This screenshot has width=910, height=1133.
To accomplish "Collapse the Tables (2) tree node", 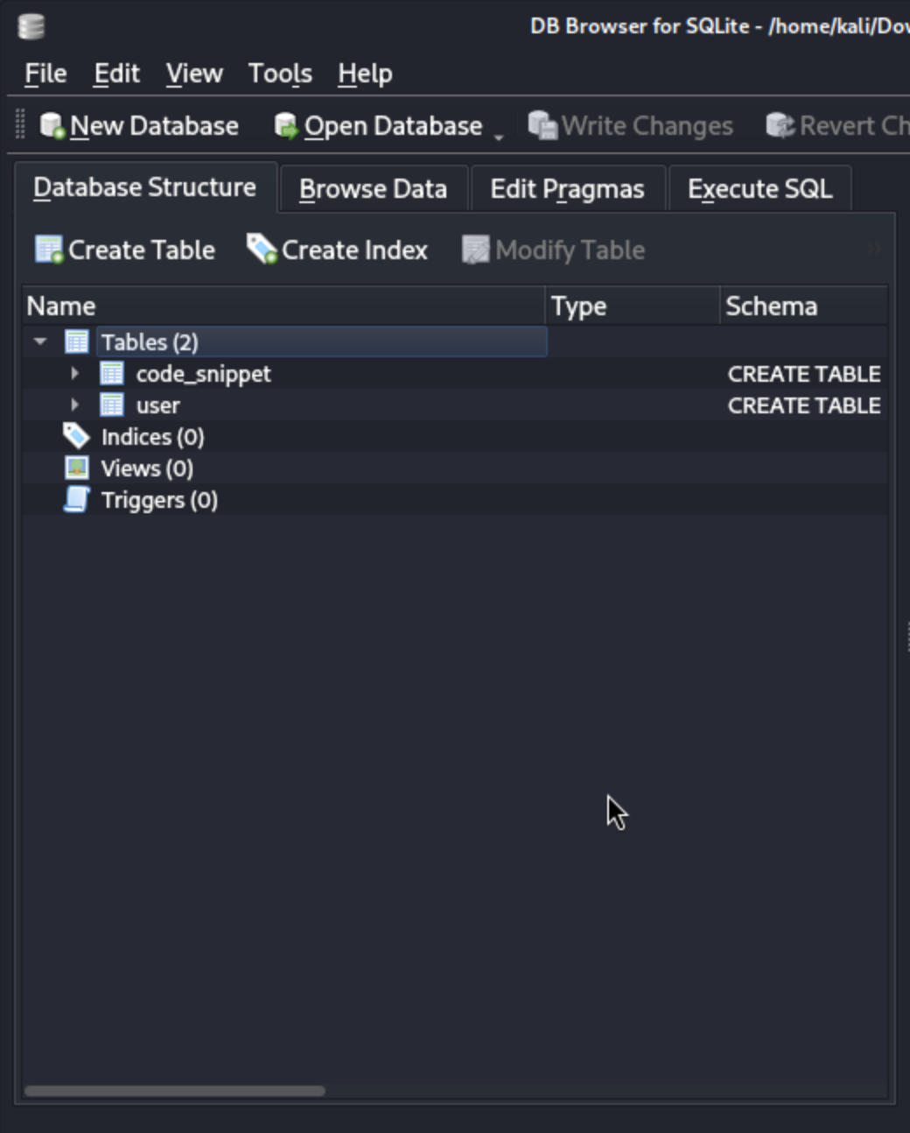I will pos(40,341).
